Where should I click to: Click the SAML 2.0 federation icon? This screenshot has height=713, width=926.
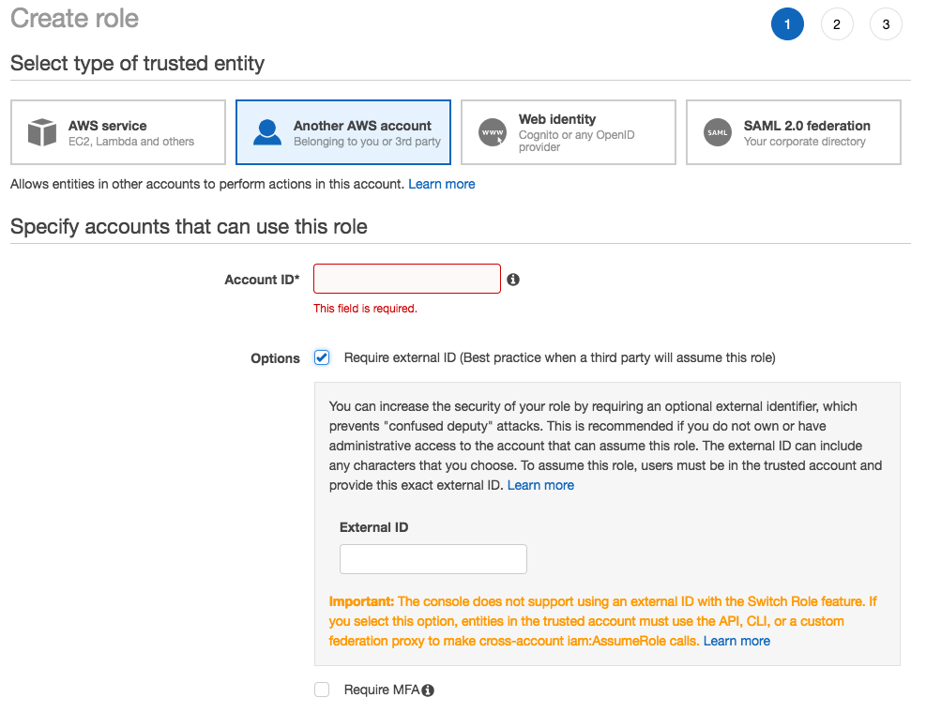pyautogui.click(x=718, y=132)
